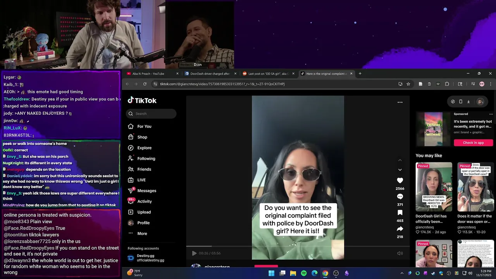Go to previous video with up chevron
Screen dimensions: 496x279
(x=400, y=160)
